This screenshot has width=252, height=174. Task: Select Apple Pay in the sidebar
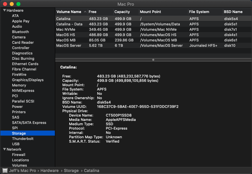(x=20, y=21)
